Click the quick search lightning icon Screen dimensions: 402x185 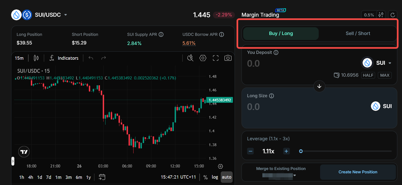(190, 58)
